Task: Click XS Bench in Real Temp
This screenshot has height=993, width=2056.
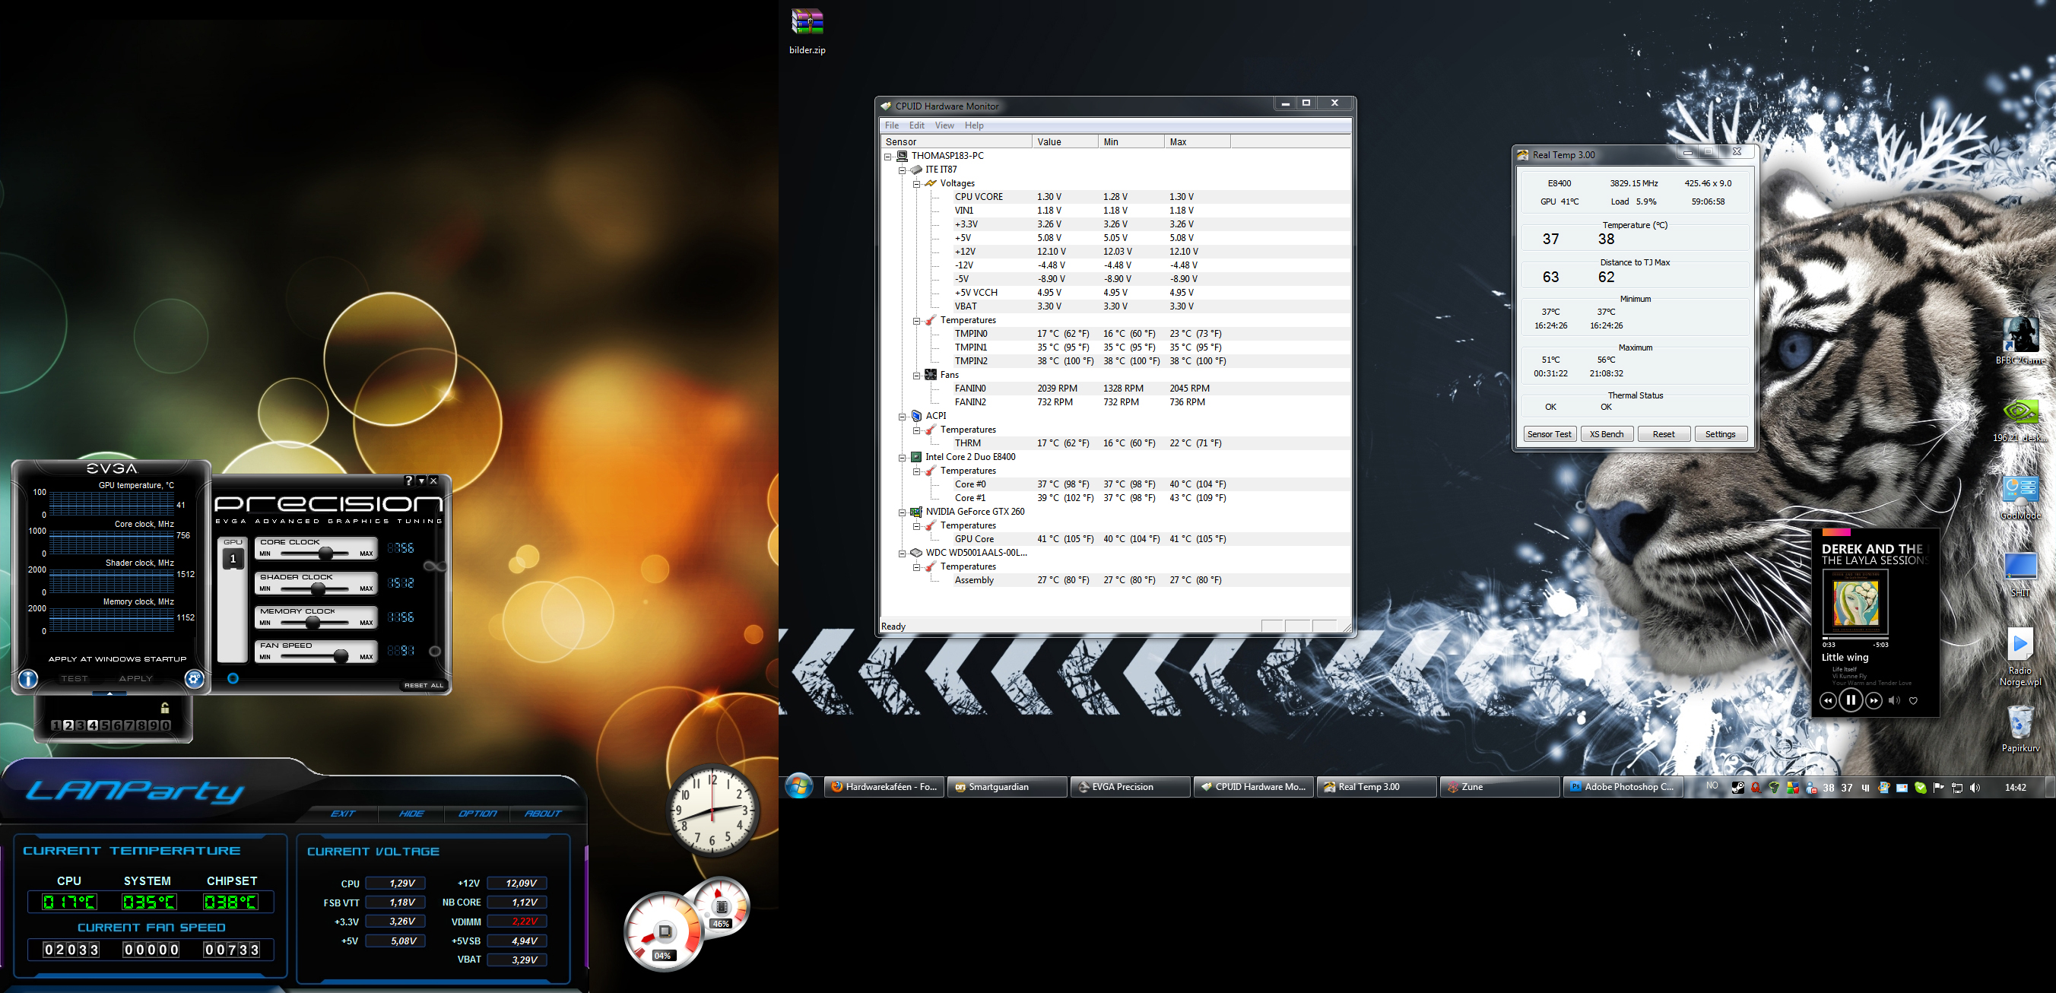Action: pyautogui.click(x=1606, y=434)
